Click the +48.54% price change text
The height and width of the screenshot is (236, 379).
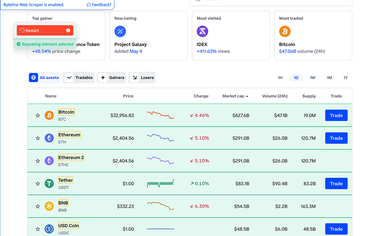(56, 51)
